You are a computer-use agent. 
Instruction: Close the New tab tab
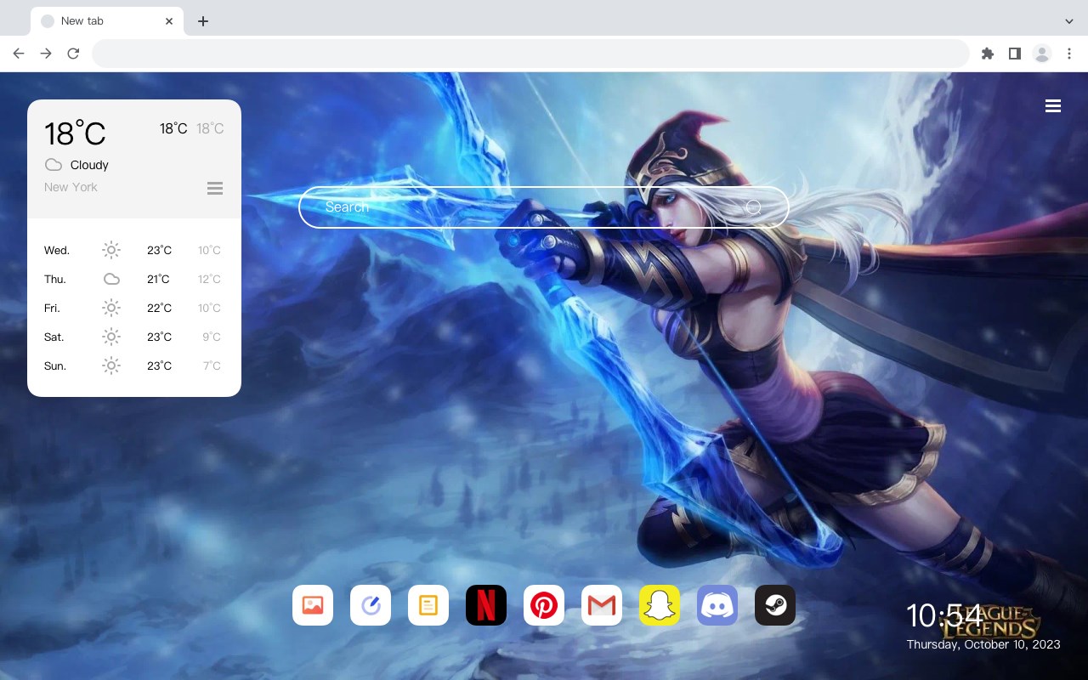coord(169,21)
